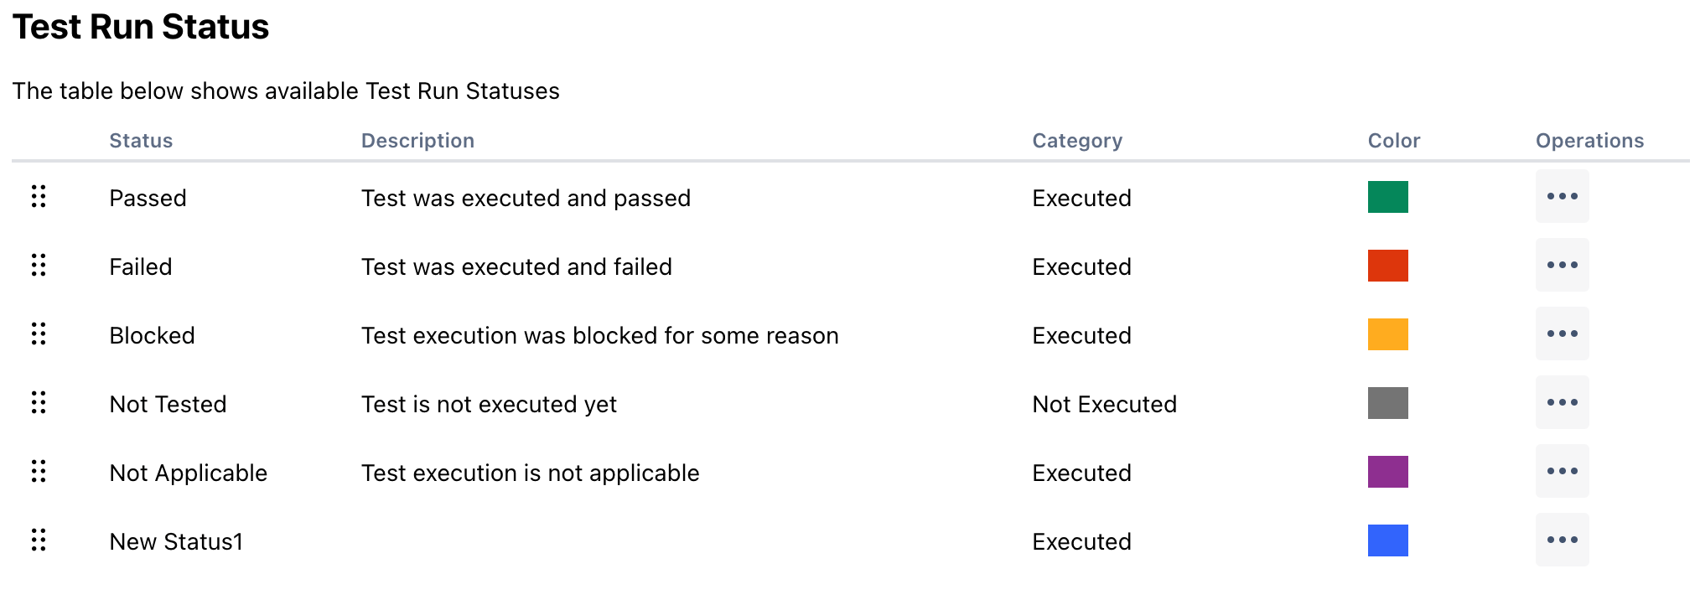Click the red Failed color swatch

[1387, 266]
